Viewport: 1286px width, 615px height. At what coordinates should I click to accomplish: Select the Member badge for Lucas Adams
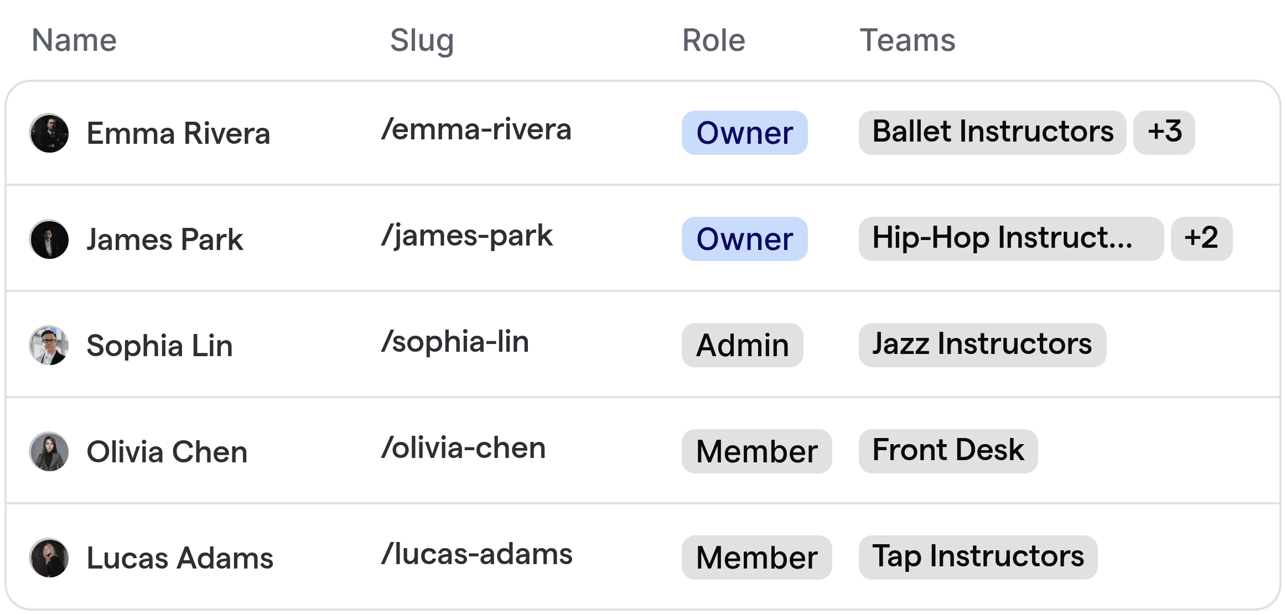pos(756,557)
